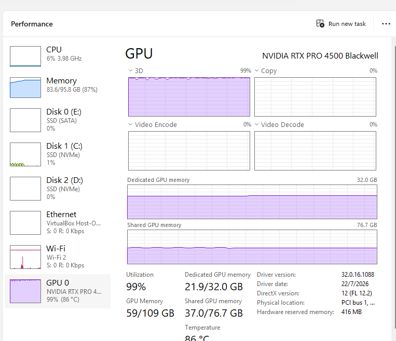396x341 pixels.
Task: Click the Video Encode graph
Action: (189, 151)
